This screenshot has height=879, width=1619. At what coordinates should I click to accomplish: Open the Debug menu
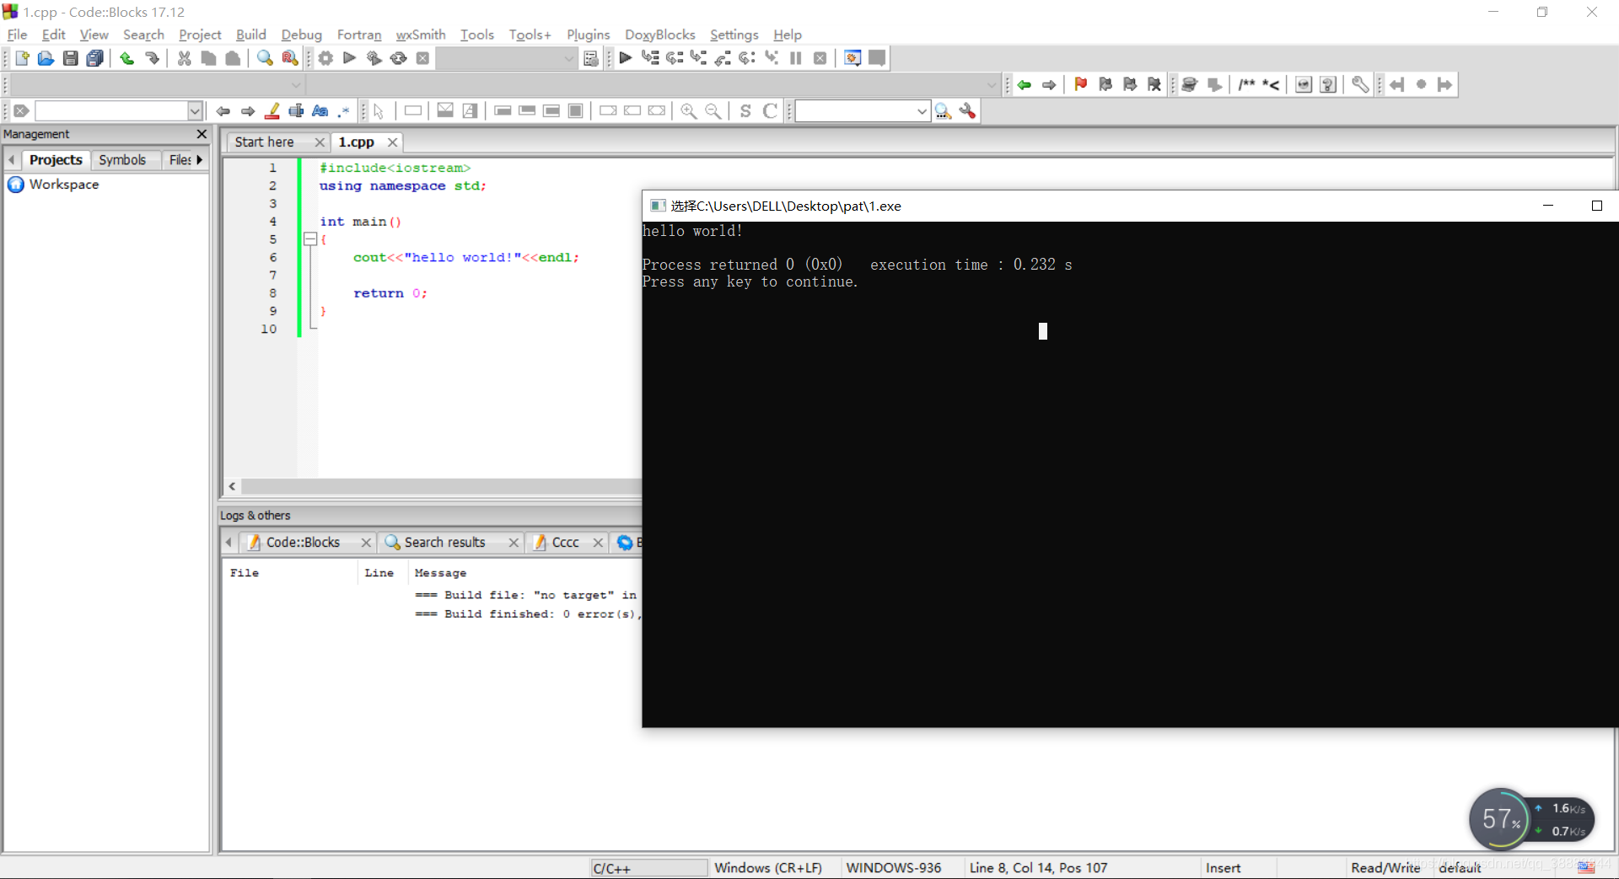301,35
